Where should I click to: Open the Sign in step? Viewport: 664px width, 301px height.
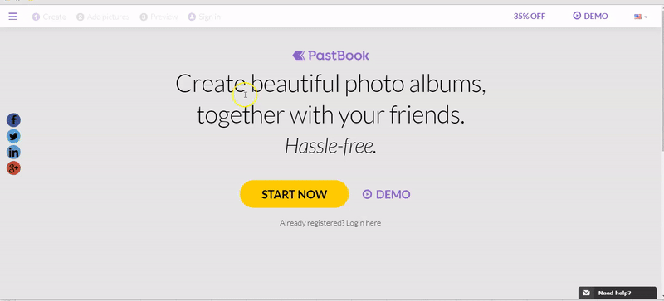point(204,17)
